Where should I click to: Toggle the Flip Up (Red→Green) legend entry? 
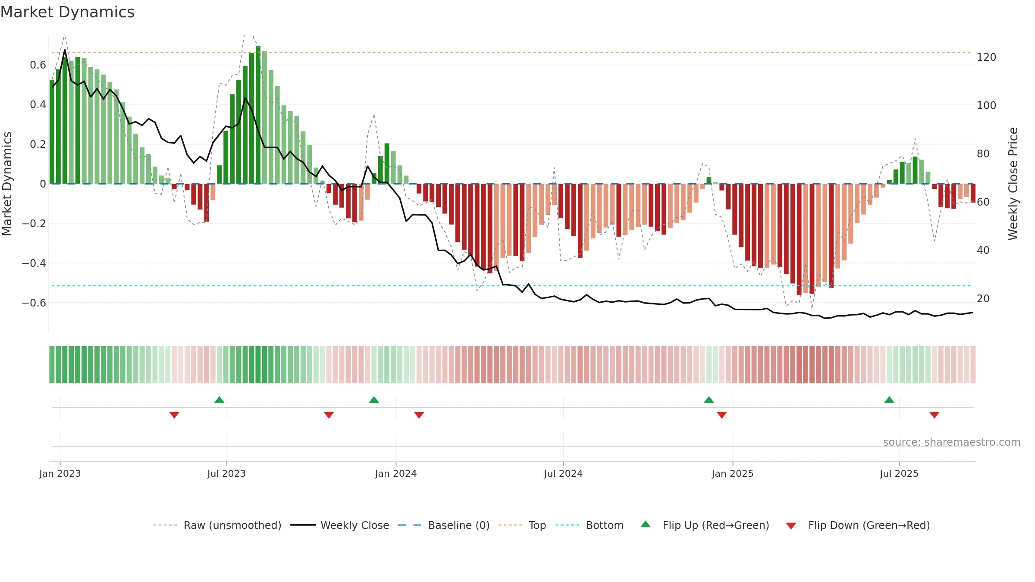click(705, 525)
